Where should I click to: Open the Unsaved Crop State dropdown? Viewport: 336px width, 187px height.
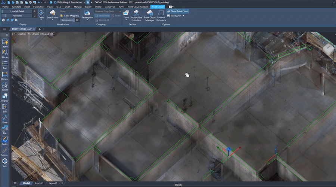point(108,11)
